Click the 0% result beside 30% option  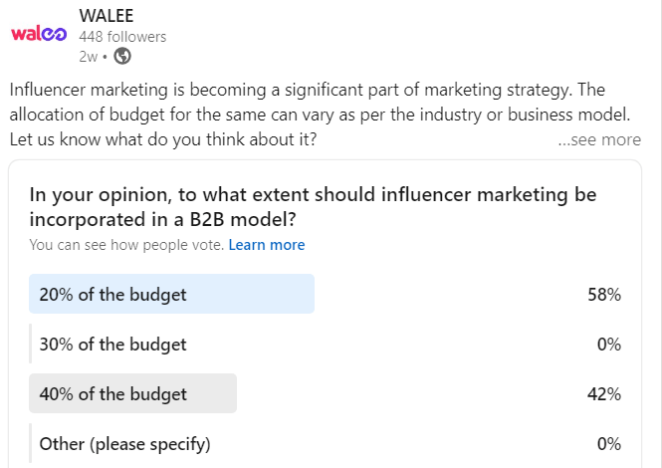[609, 345]
